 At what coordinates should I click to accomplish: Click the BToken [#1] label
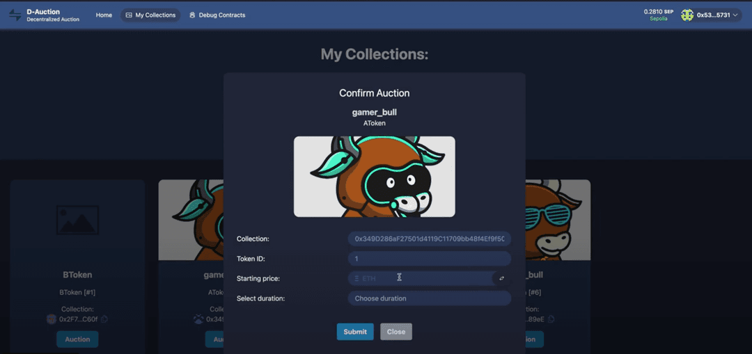tap(77, 292)
